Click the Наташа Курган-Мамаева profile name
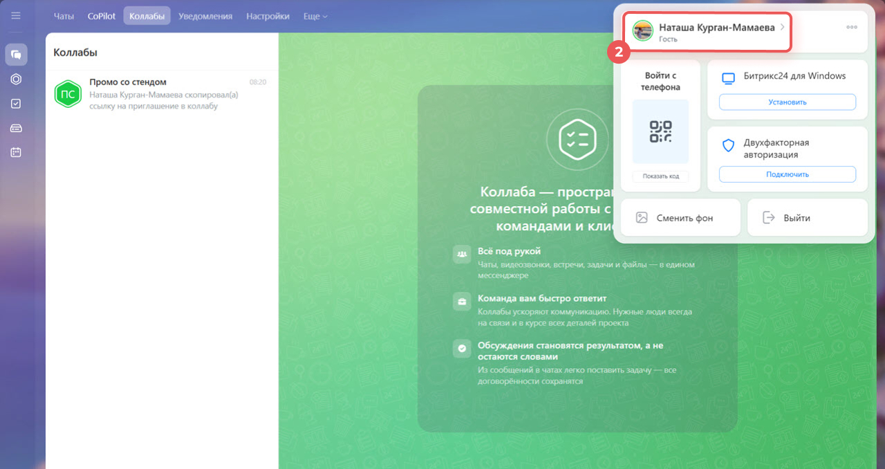The width and height of the screenshot is (885, 469). coord(716,28)
